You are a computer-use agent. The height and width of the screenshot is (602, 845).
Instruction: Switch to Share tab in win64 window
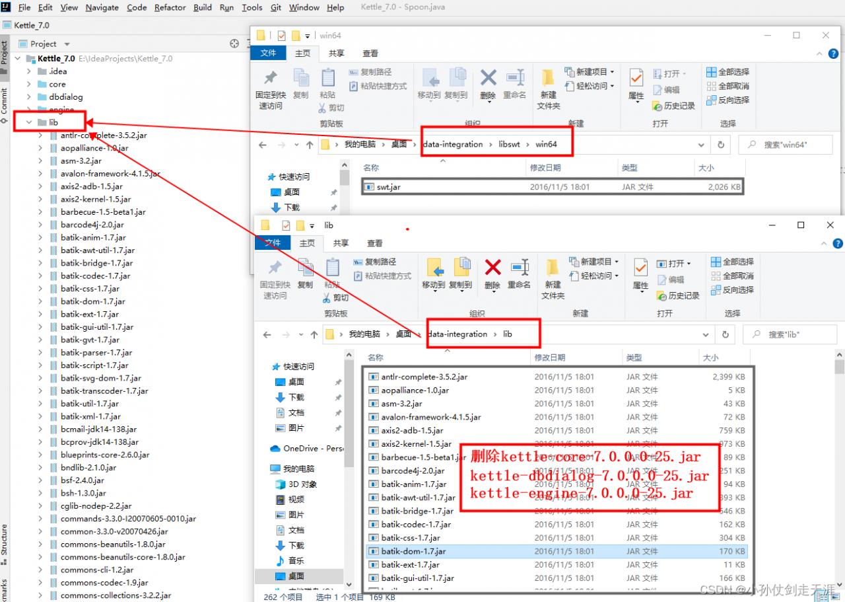[x=337, y=54]
